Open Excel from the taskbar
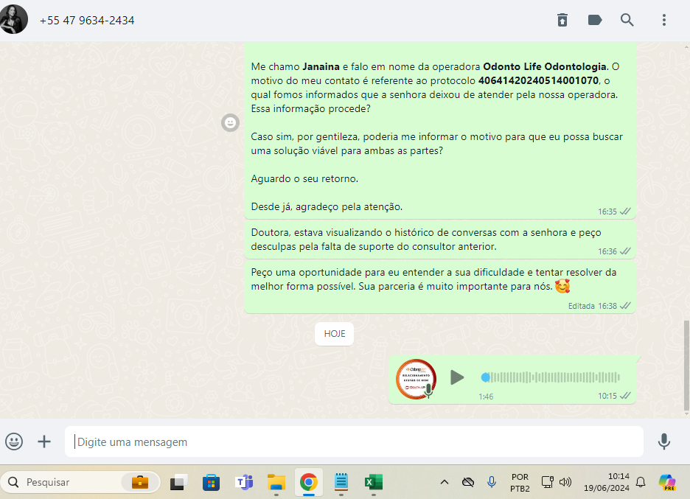Screen dimensions: 690x499 pos(373,482)
